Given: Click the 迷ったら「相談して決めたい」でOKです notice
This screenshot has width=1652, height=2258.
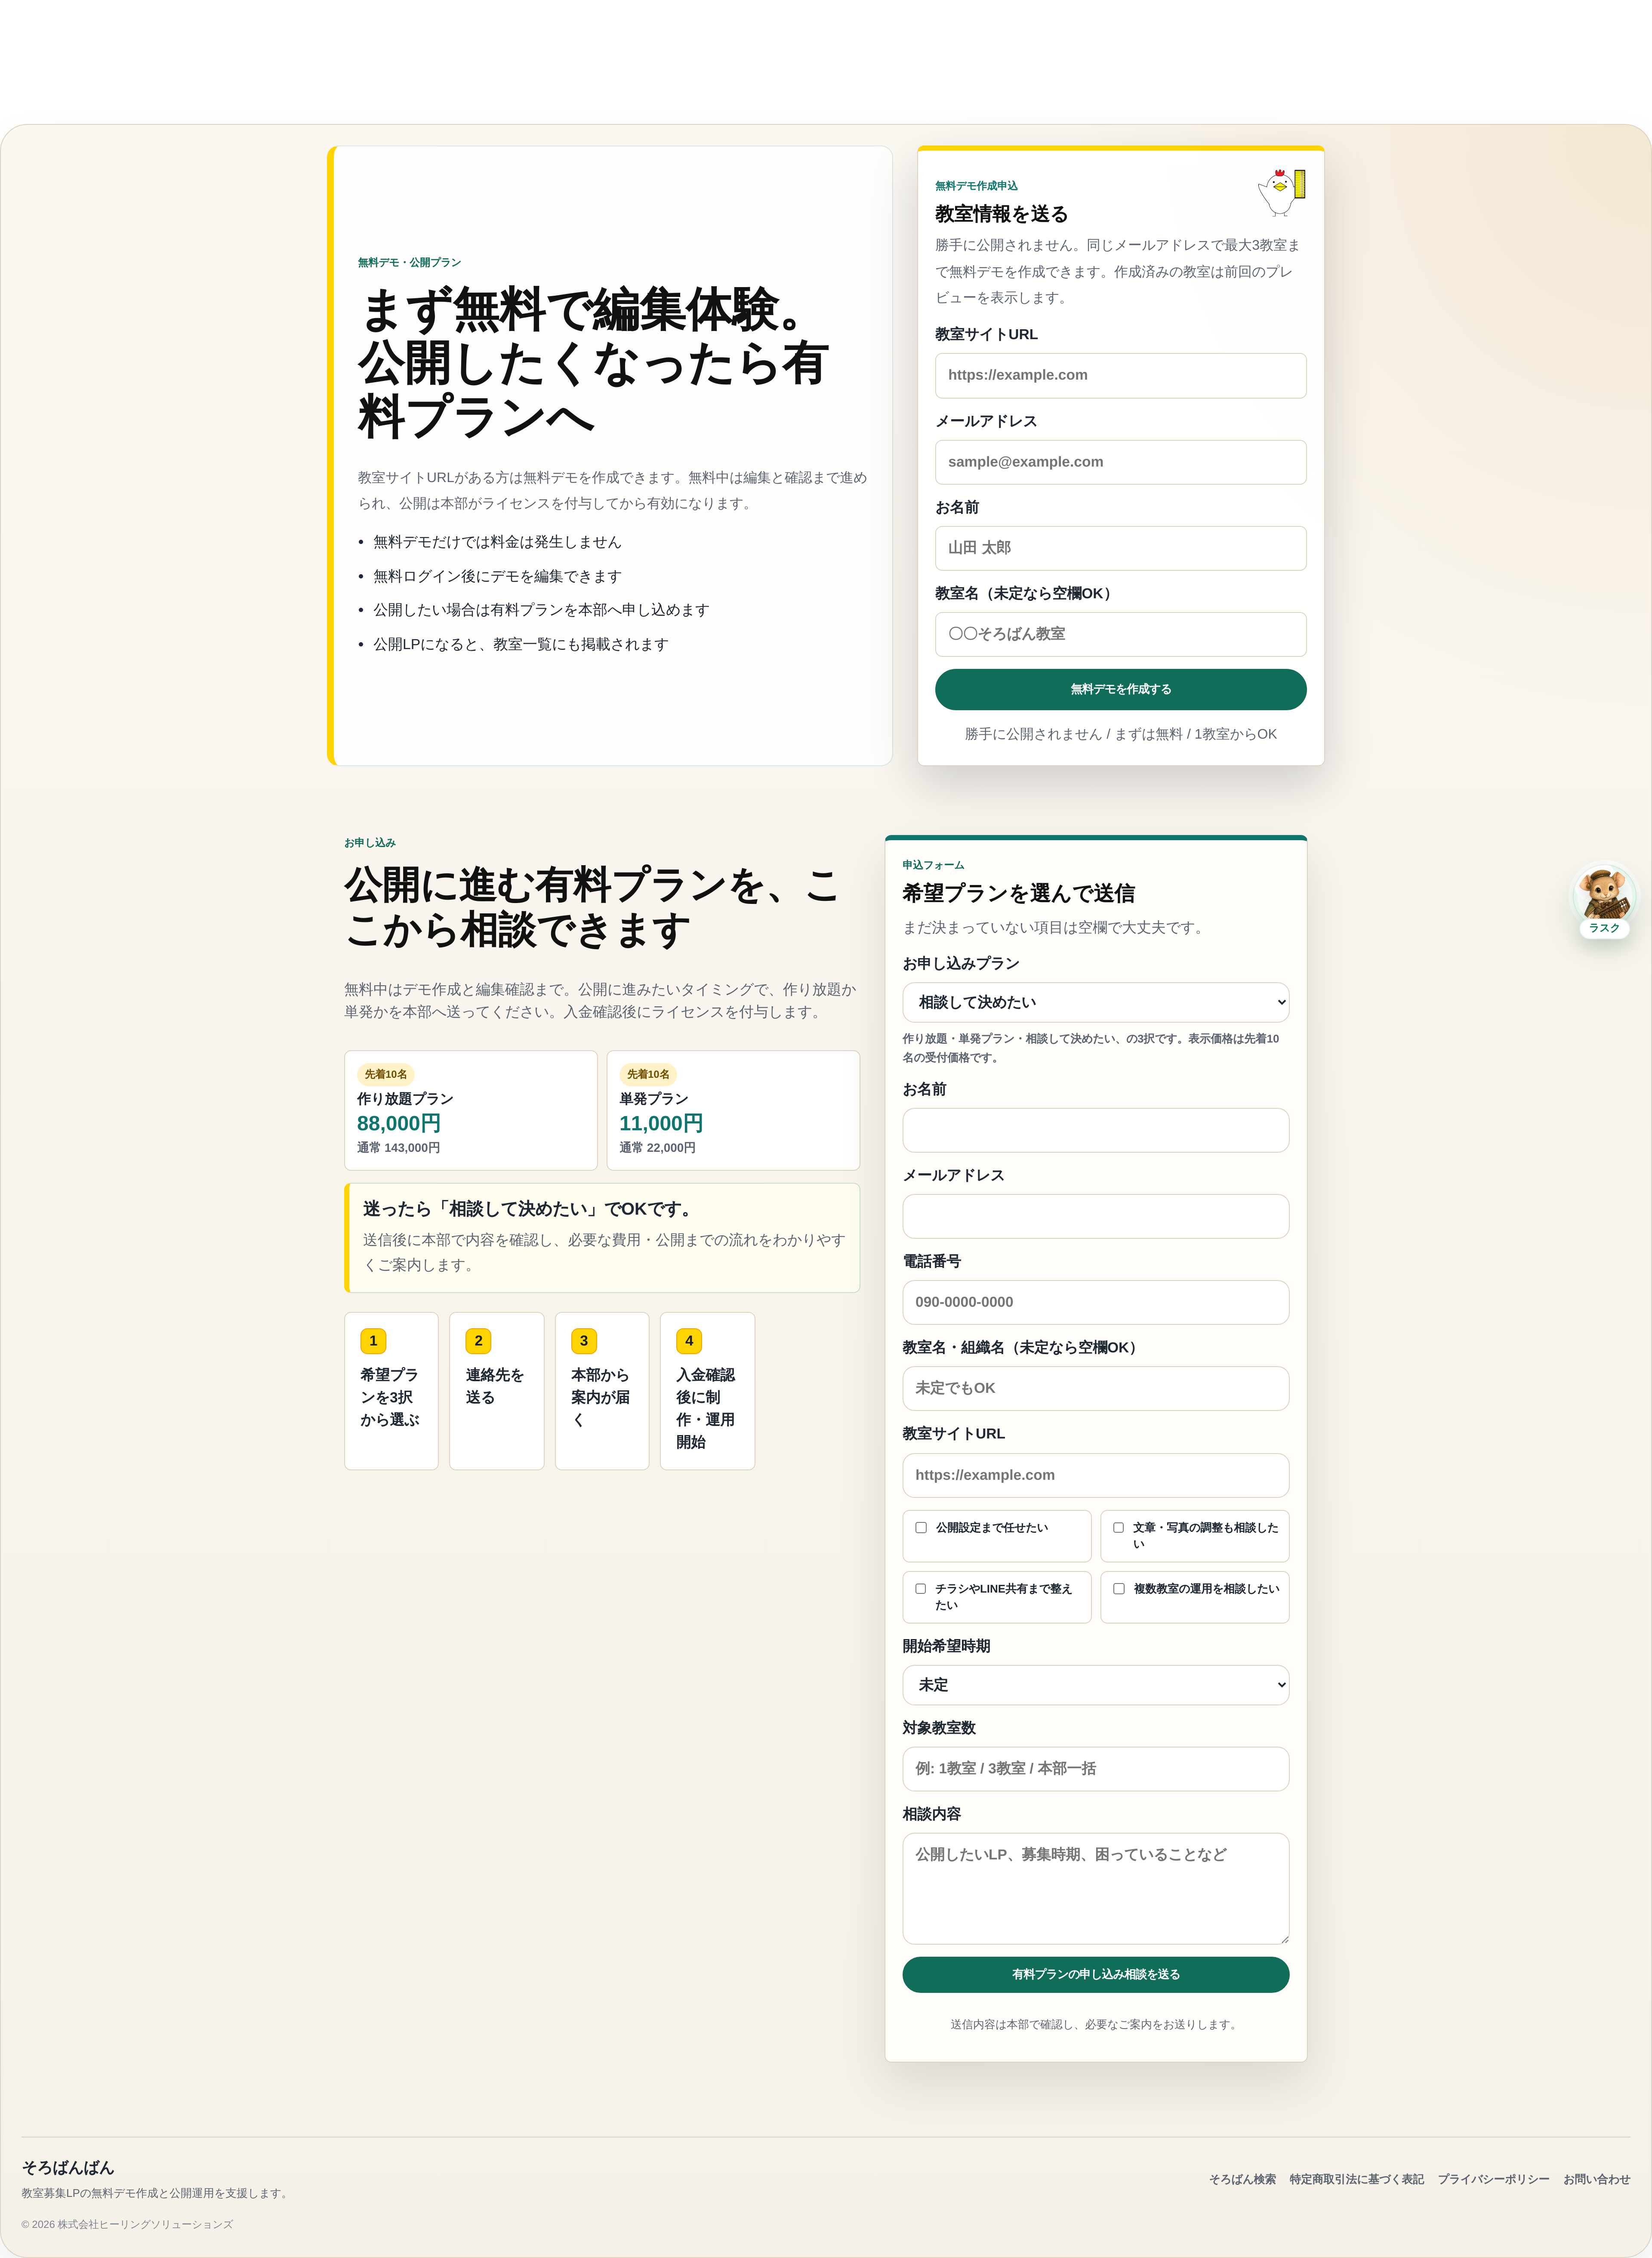Looking at the screenshot, I should (x=602, y=1237).
